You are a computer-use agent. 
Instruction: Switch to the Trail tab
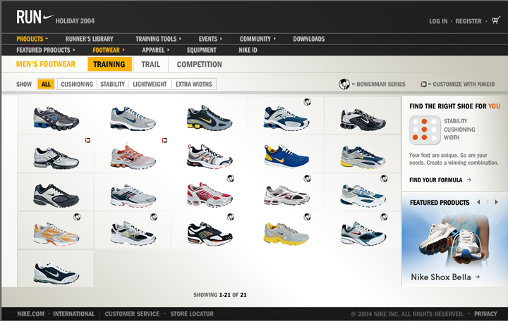click(x=151, y=64)
